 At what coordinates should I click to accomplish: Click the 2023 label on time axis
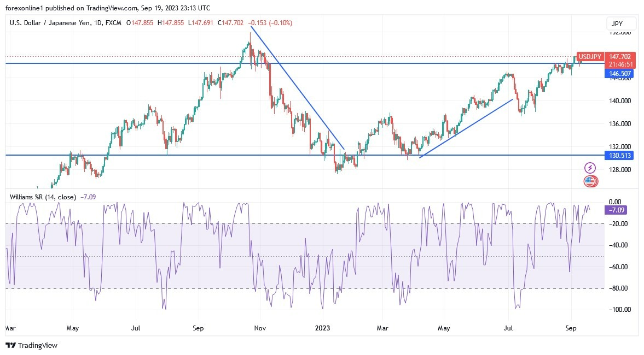[x=323, y=329]
